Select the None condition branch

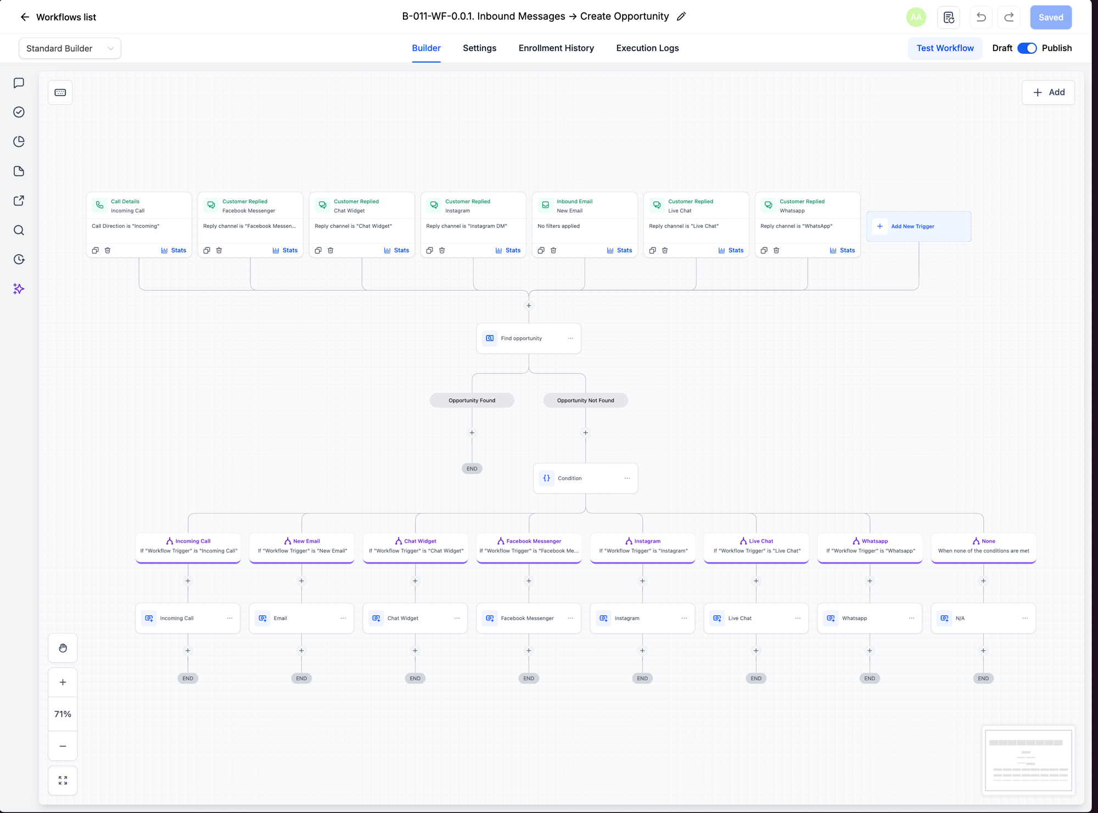click(x=983, y=548)
